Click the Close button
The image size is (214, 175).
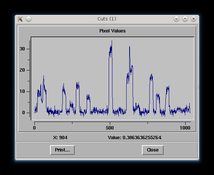pos(153,150)
